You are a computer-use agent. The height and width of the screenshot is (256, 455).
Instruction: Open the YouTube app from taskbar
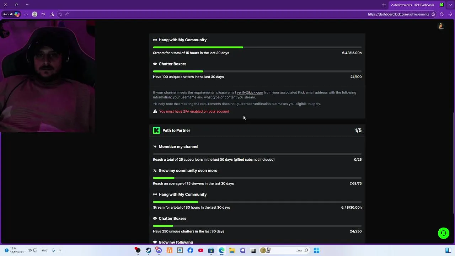tap(201, 250)
